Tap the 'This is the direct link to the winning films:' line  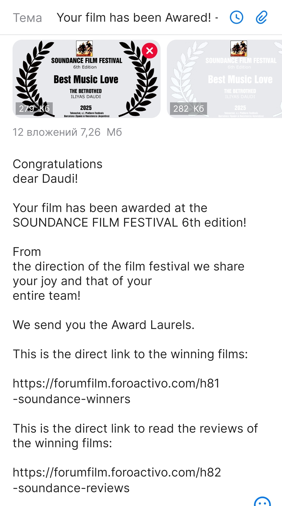[x=130, y=354]
